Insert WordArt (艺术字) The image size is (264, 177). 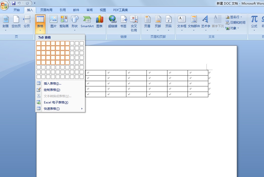[206, 23]
